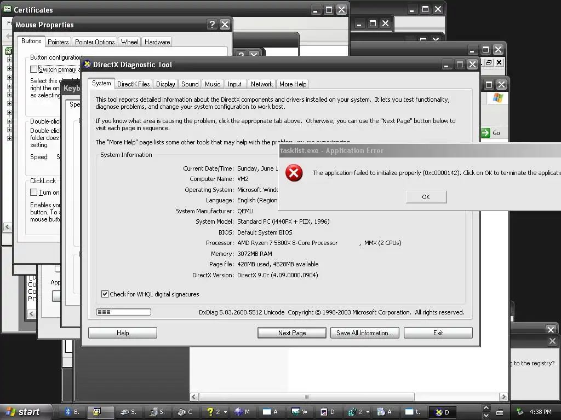Screen dimensions: 561x420
Task: Select the System tab in DxDiag
Action: [101, 83]
